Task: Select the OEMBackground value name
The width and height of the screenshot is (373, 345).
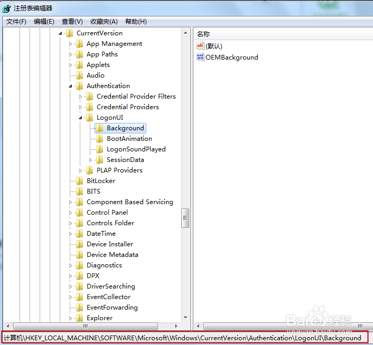Action: 232,57
